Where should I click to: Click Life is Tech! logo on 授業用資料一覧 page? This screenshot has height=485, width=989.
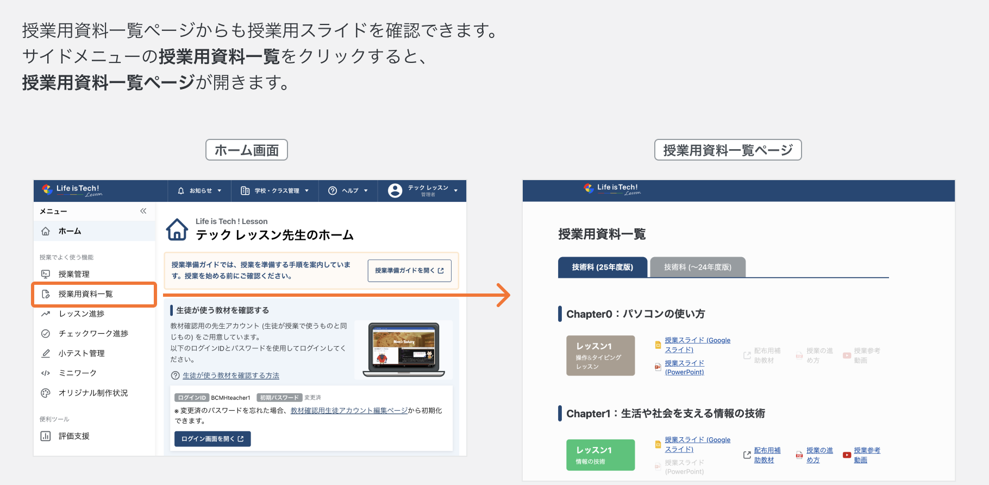612,189
